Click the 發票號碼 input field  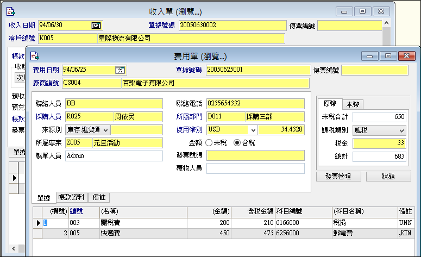255,155
